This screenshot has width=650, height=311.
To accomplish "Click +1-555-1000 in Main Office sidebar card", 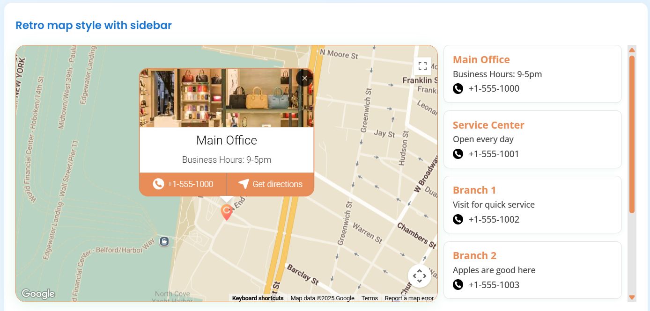I will [494, 88].
